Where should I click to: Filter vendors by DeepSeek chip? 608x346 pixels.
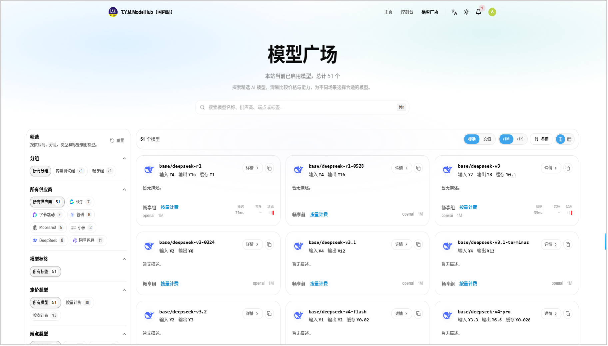coord(49,241)
